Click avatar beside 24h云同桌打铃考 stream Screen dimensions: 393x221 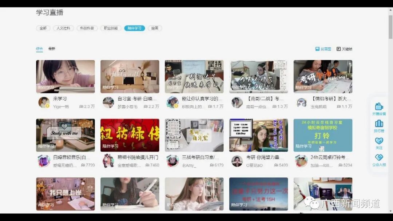click(302, 161)
